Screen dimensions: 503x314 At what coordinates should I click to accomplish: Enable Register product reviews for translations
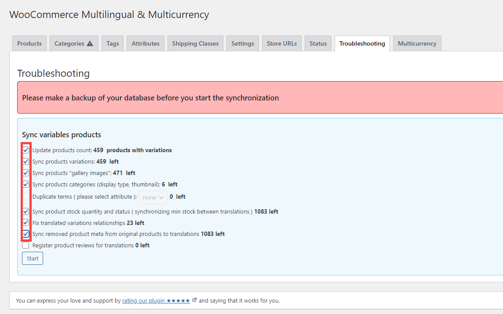click(26, 245)
